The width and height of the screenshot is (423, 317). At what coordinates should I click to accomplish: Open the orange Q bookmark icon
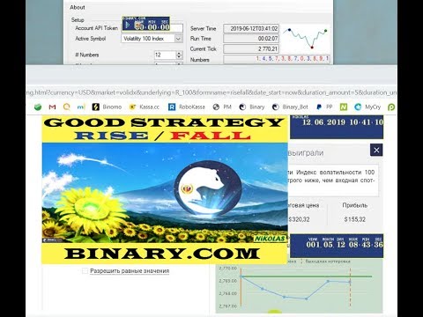(x=67, y=107)
